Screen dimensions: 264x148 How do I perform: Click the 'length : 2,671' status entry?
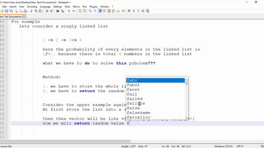pos(129,146)
